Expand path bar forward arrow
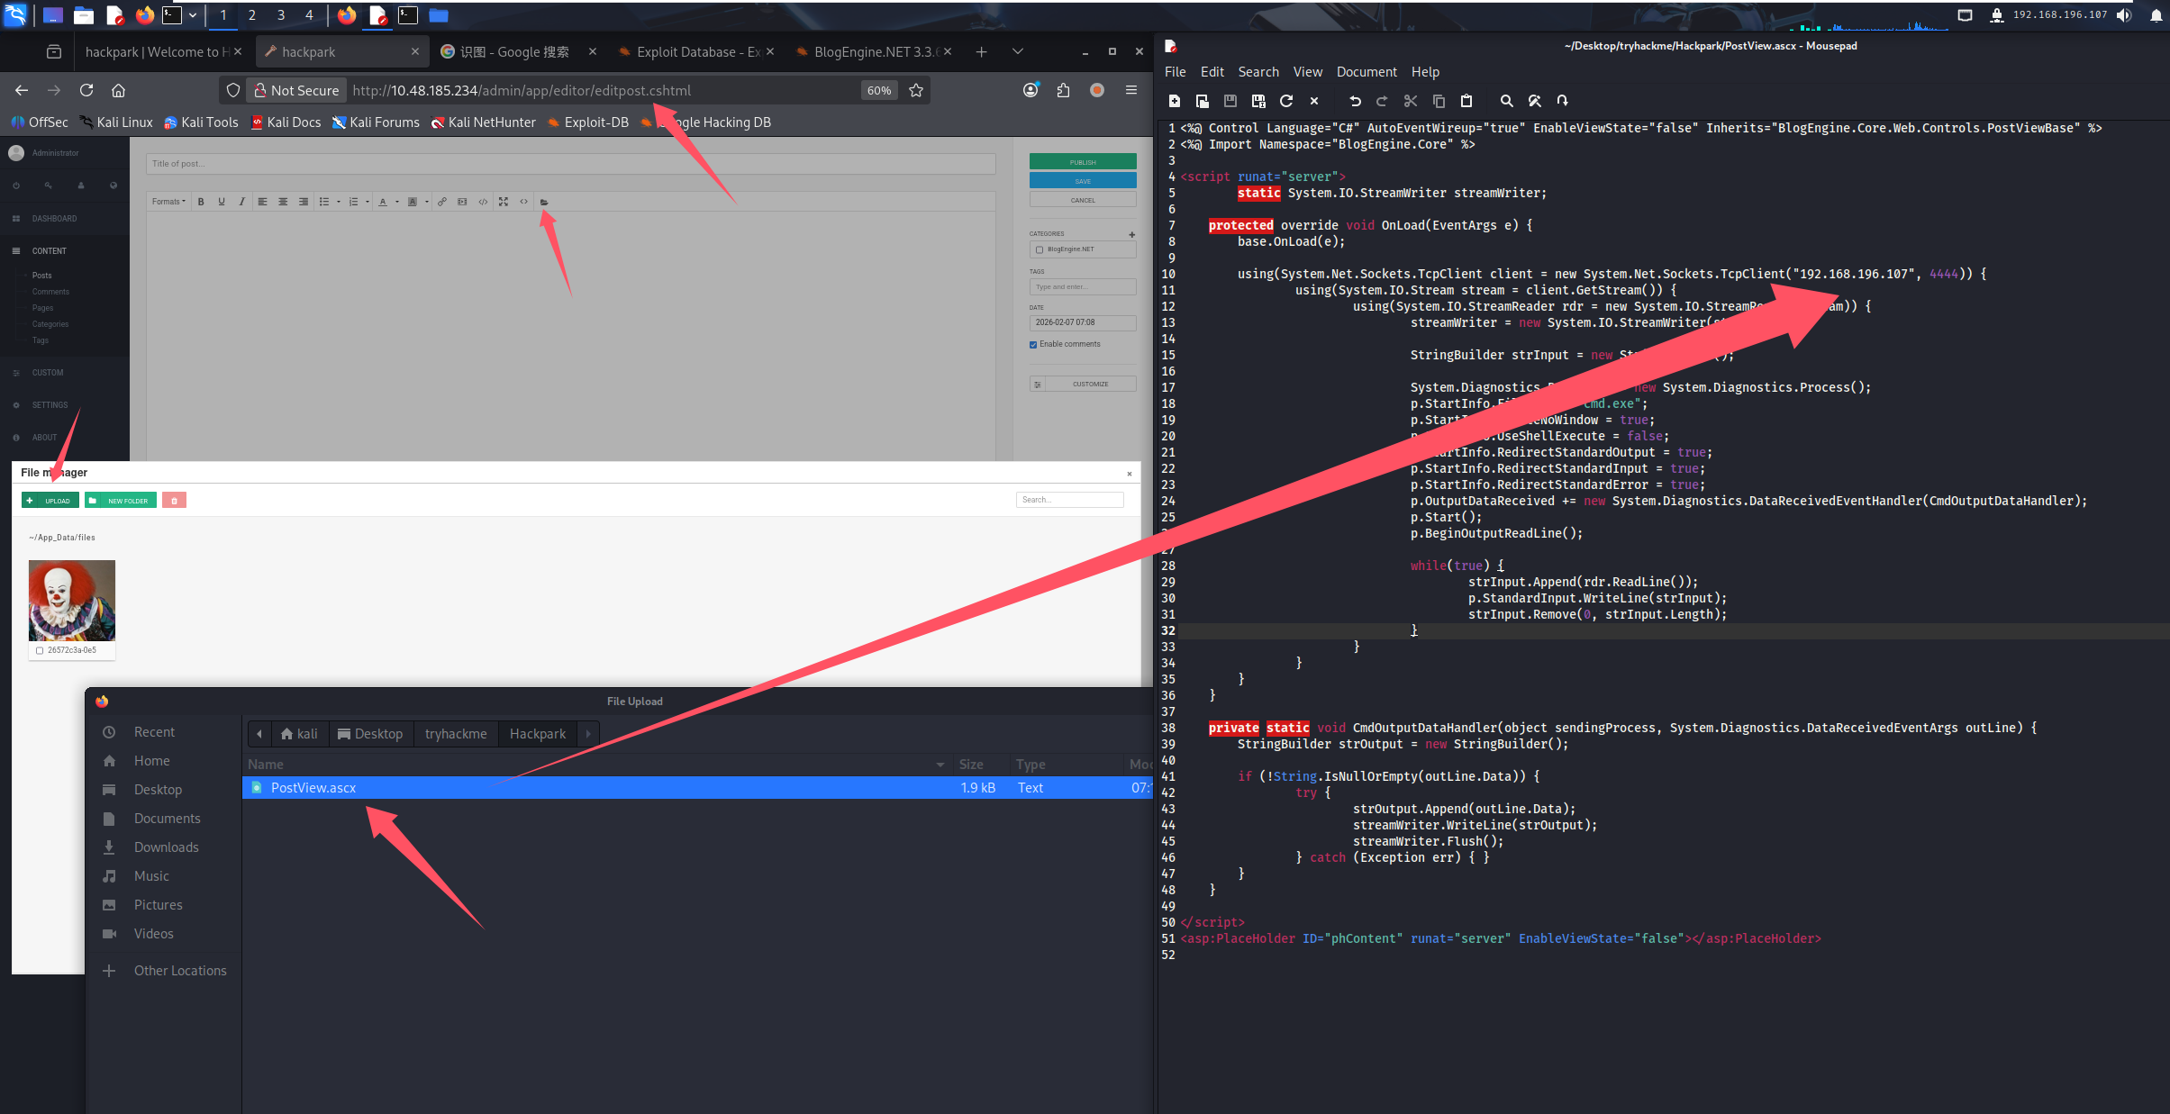 (x=588, y=734)
